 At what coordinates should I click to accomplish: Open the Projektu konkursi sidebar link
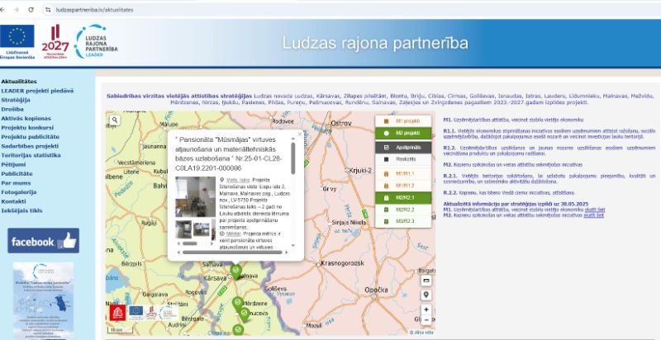tap(26, 127)
